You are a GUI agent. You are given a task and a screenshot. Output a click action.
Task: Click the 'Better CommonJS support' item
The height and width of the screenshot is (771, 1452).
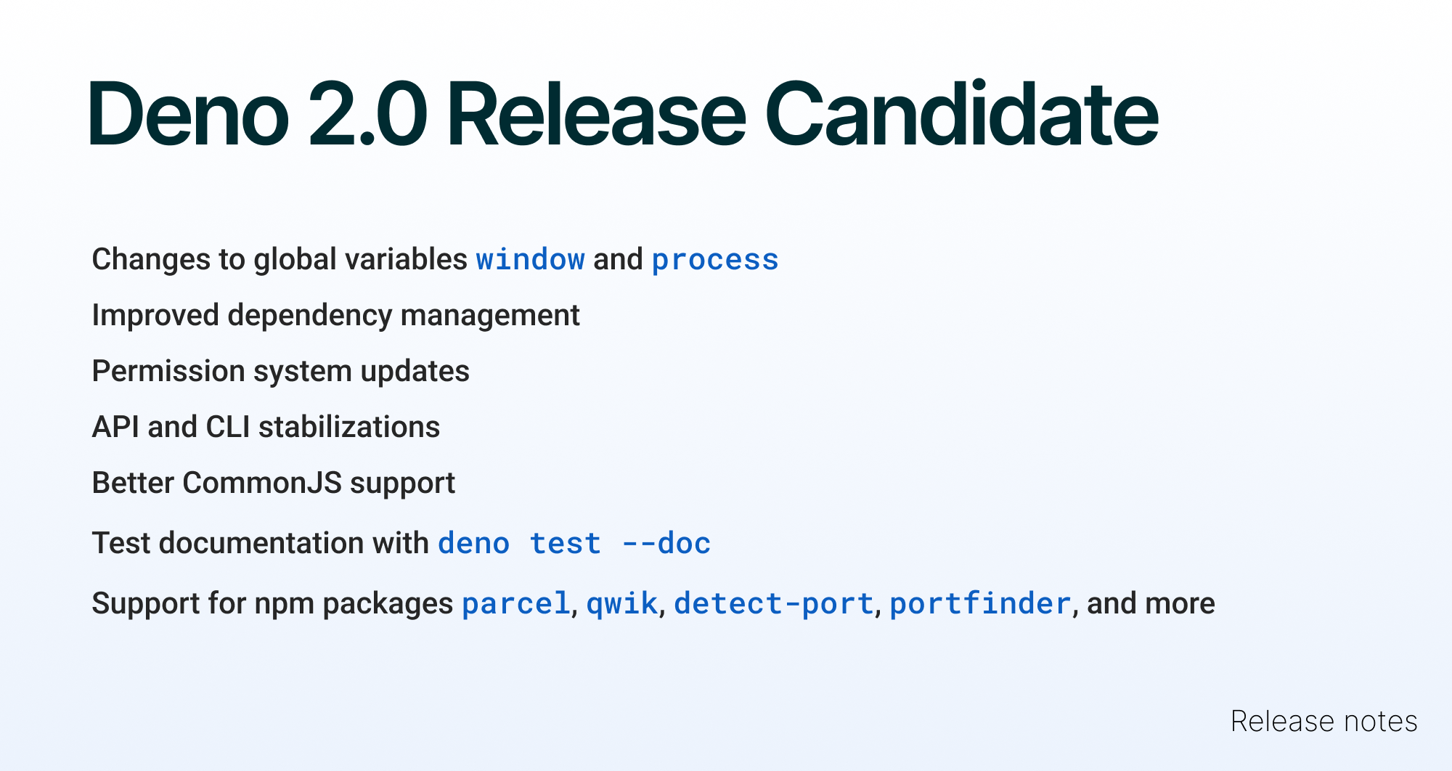(273, 484)
